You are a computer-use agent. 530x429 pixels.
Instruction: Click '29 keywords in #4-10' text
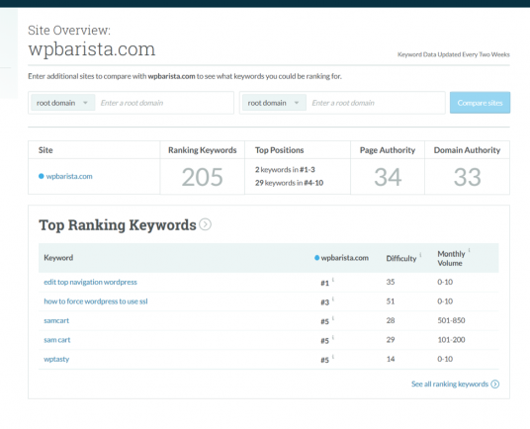(289, 183)
